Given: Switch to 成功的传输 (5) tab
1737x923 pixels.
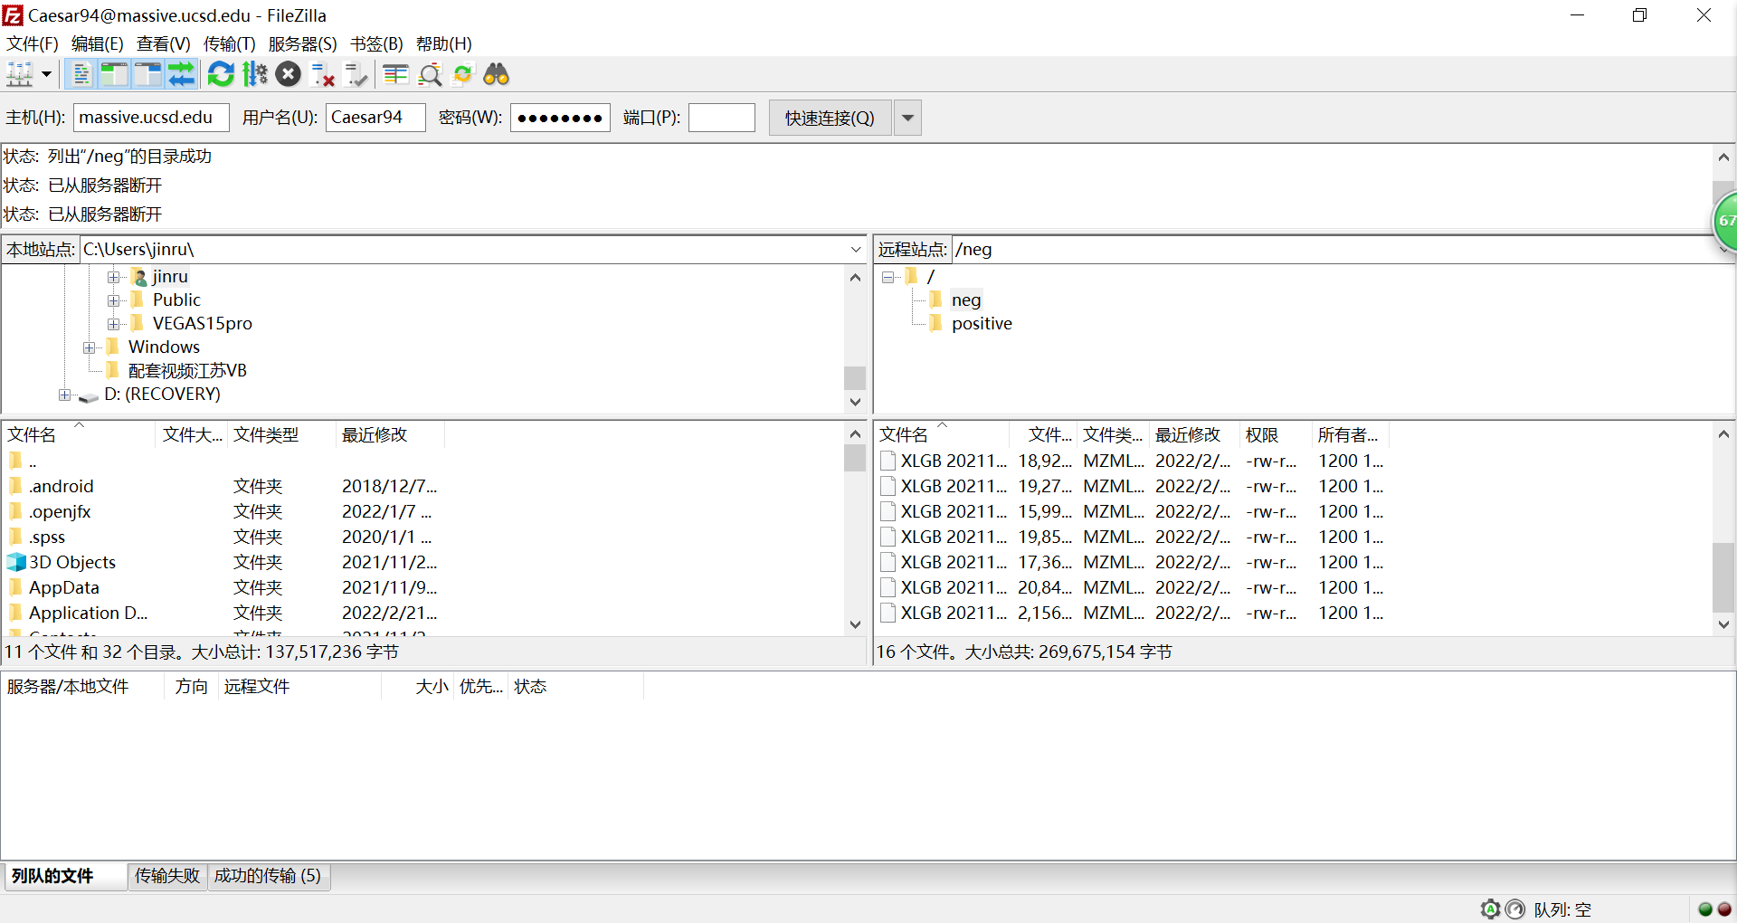Looking at the screenshot, I should click(268, 876).
